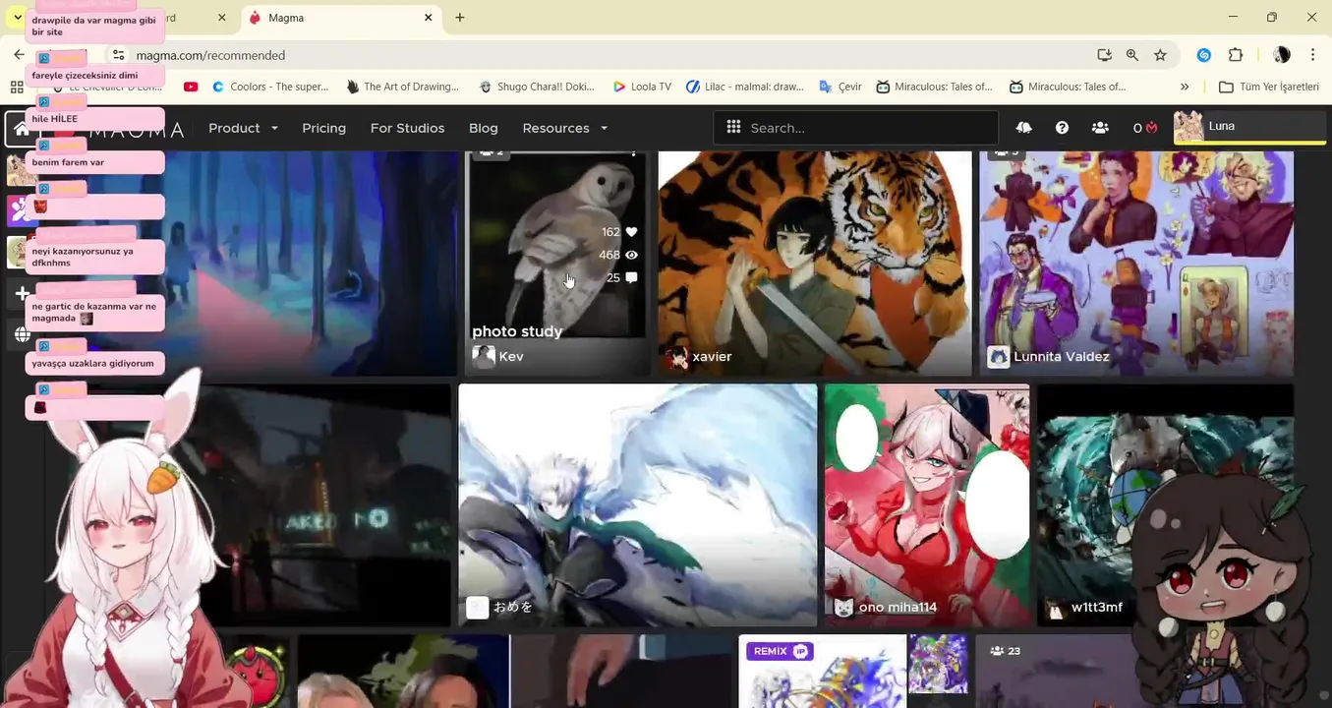Click the 'photo study' title text
This screenshot has width=1332, height=708.
(517, 331)
